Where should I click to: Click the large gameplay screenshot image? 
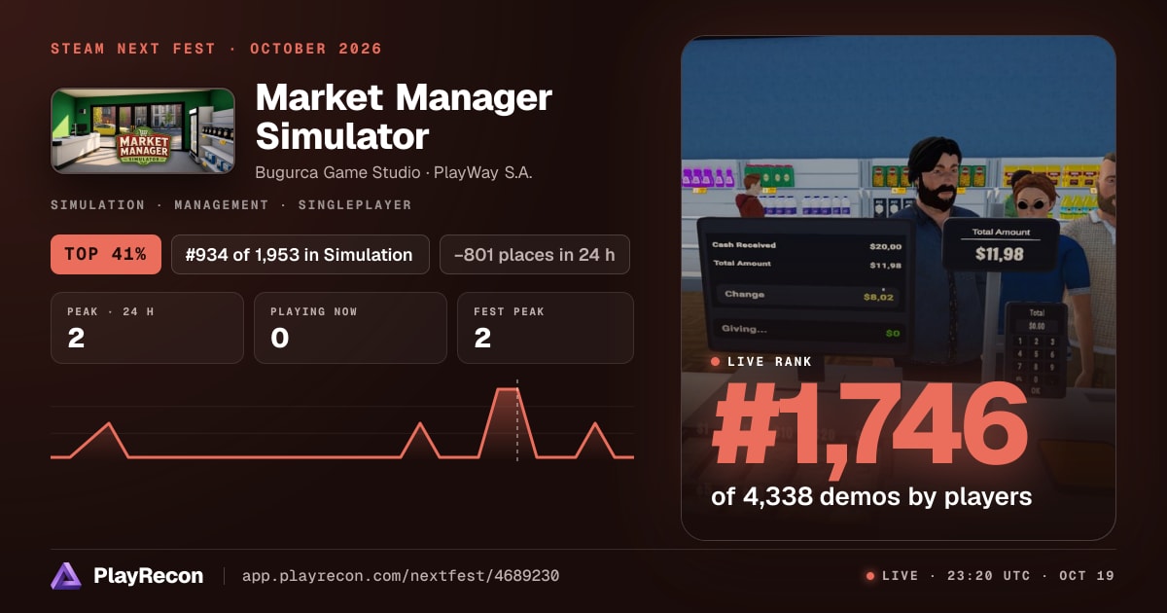tap(899, 288)
